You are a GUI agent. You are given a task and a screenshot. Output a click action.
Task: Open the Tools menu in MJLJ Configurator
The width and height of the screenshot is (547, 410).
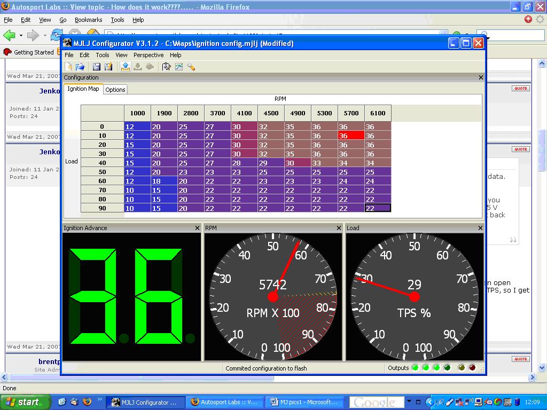click(103, 55)
